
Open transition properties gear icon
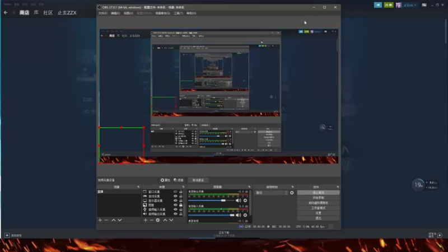292,193
